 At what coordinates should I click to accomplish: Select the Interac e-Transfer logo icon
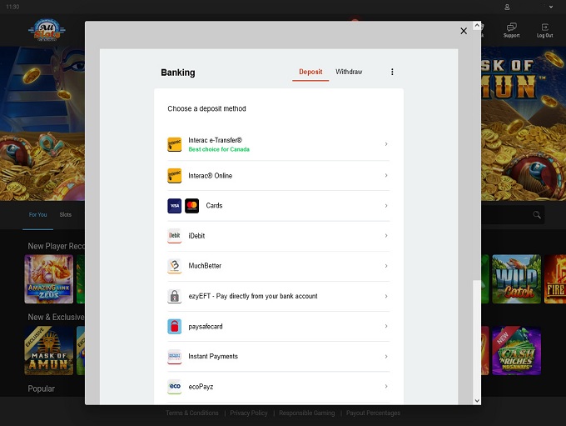174,144
